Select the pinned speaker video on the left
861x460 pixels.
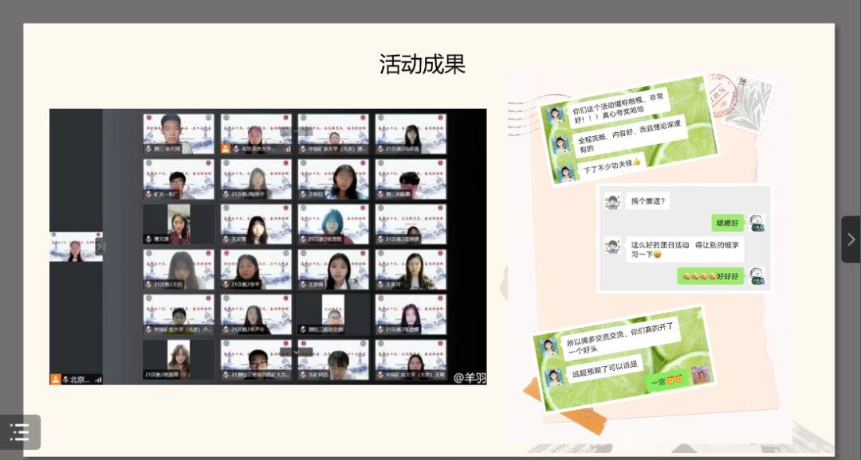pos(74,247)
